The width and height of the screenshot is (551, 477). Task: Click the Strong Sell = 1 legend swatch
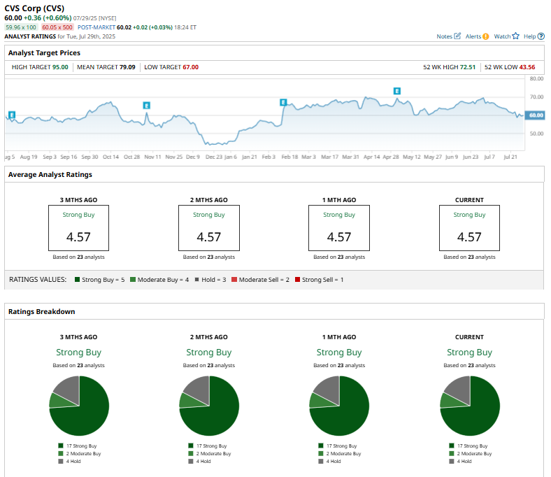[297, 280]
